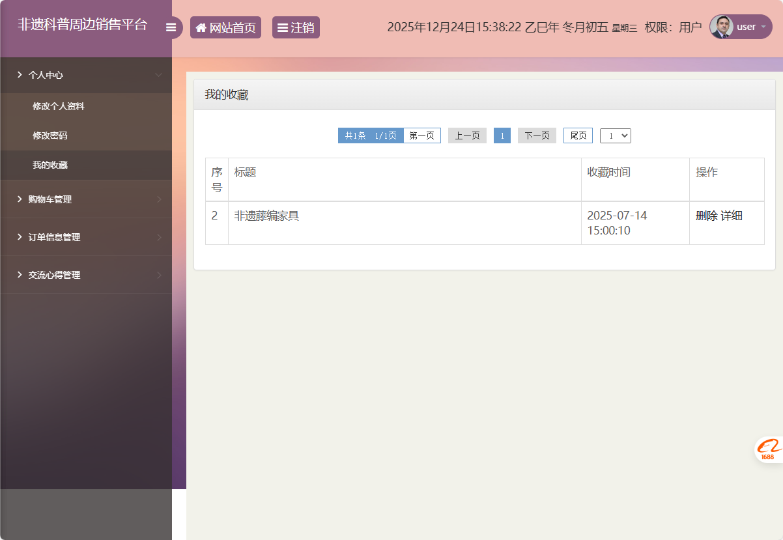Click 删除 to remove the favorite
Image resolution: width=783 pixels, height=540 pixels.
click(708, 215)
